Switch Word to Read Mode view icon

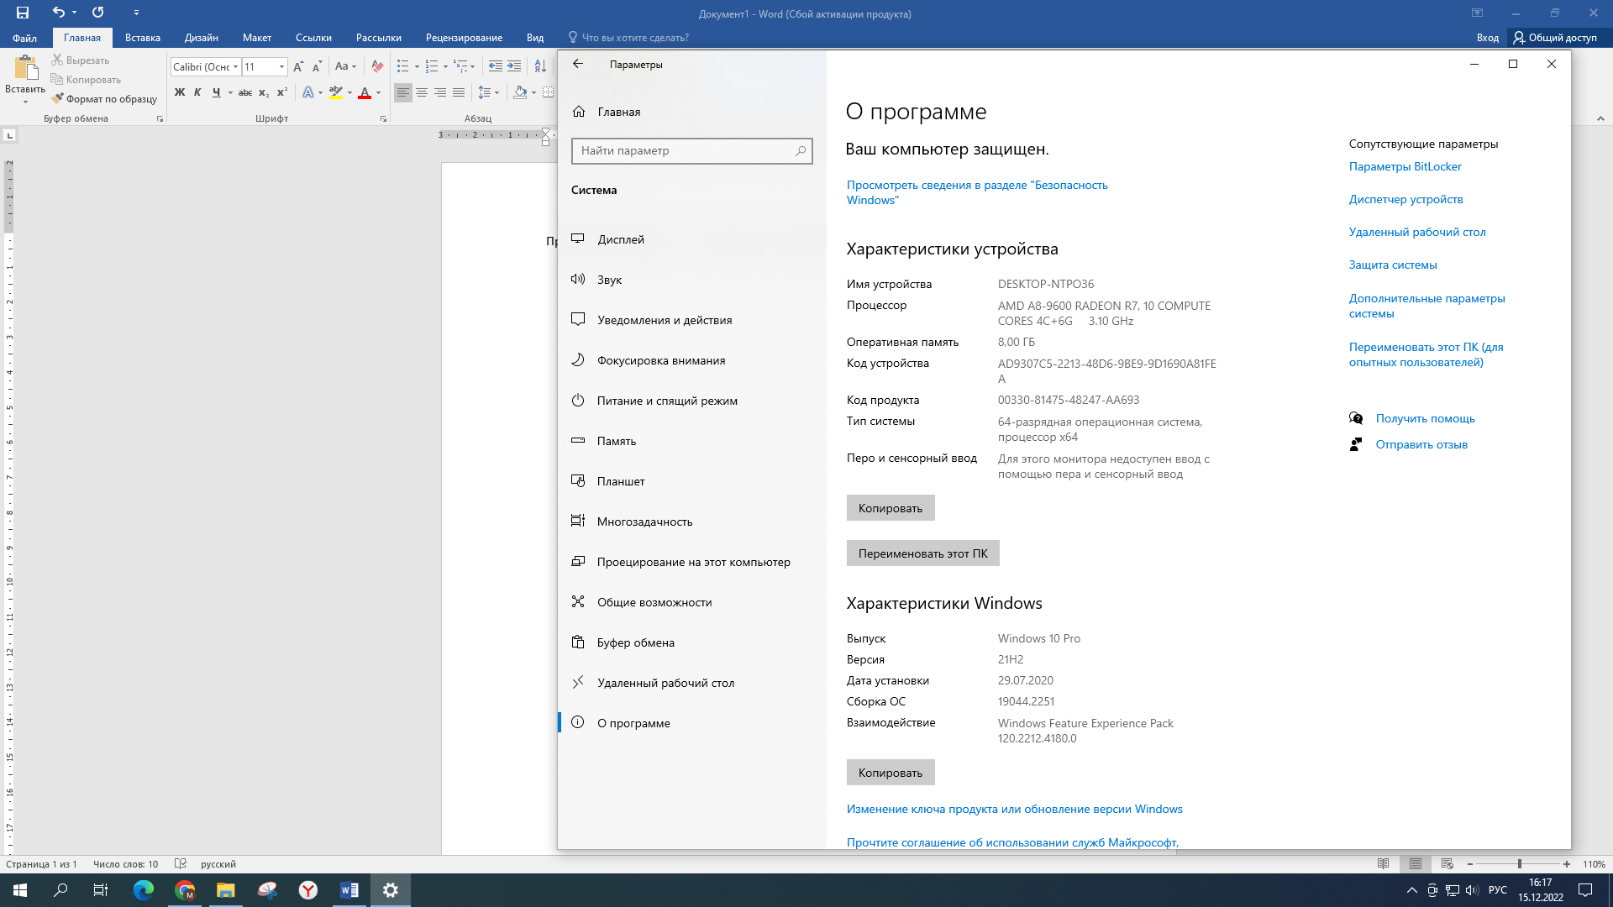(1384, 864)
